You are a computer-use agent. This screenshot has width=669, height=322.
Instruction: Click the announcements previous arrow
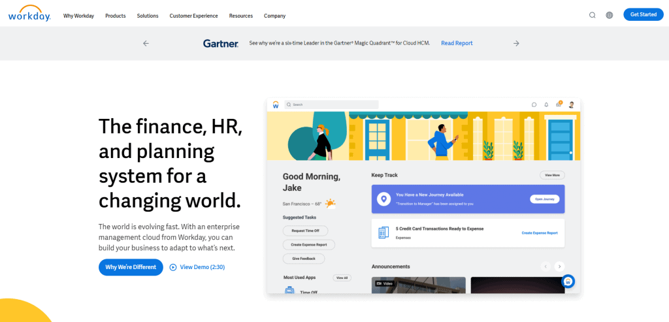point(546,266)
